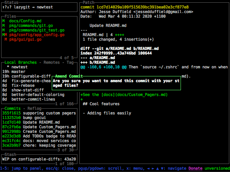Click the esc/q: close hint
Screen dimensions: 230x172
61,168
